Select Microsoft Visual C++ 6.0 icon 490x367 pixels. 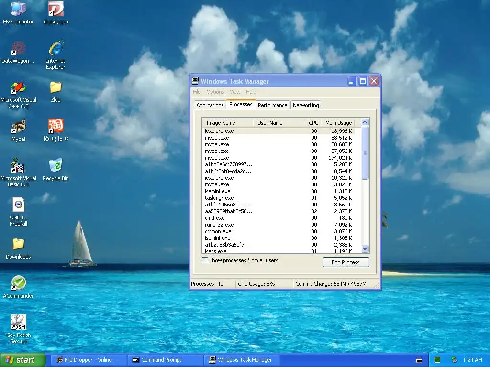(19, 95)
